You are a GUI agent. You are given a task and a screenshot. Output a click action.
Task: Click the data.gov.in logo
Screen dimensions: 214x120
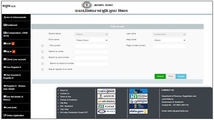click(x=138, y=111)
